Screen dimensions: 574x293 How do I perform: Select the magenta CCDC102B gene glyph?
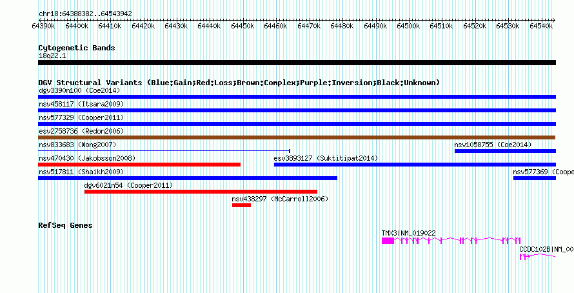[538, 257]
